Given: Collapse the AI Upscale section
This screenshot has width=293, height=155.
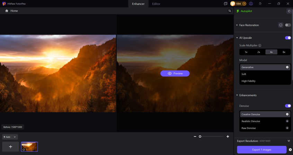Looking at the screenshot, I should click(x=237, y=38).
